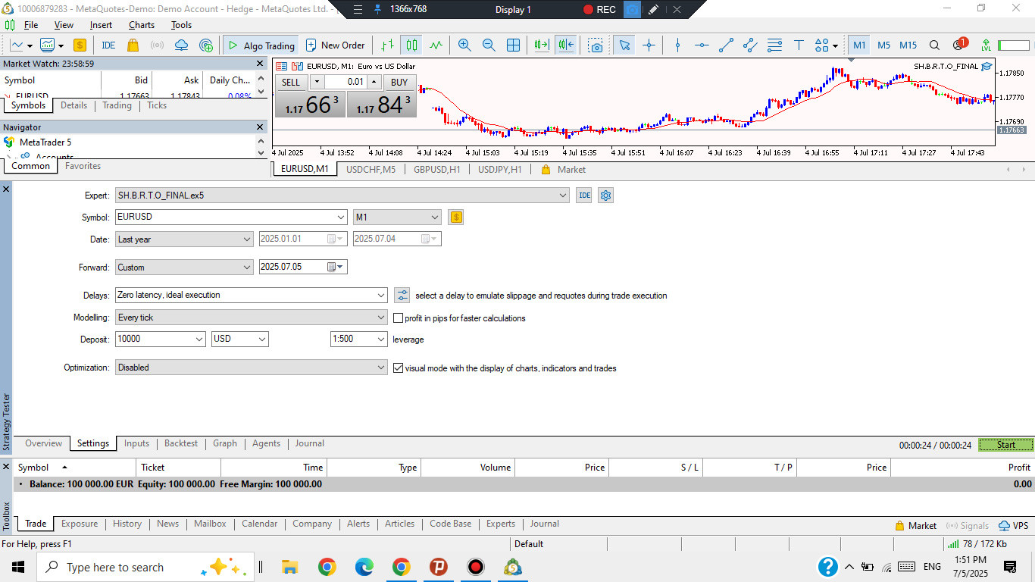The width and height of the screenshot is (1035, 582).
Task: Click the SELL button on chart
Action: click(291, 82)
